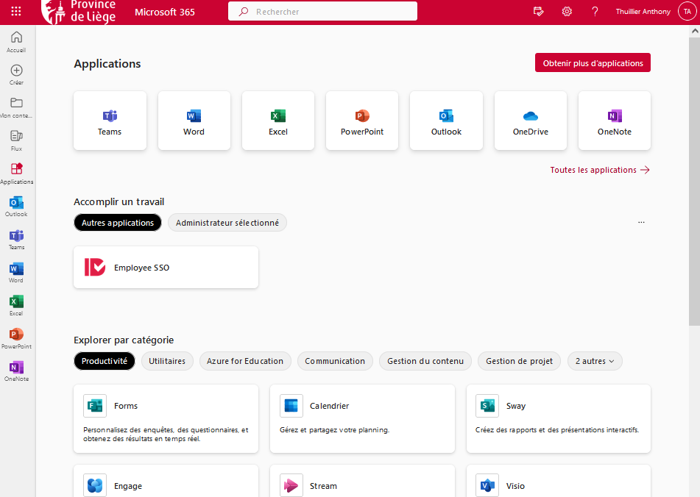Open Mon contenu folder in the sidebar
Image resolution: width=700 pixels, height=497 pixels.
coord(16,108)
